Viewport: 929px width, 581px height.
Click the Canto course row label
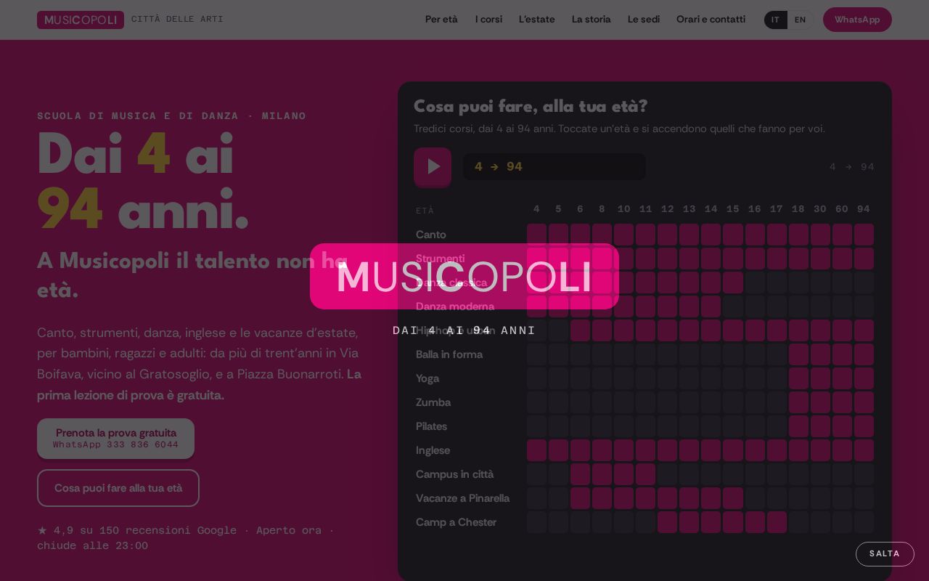tap(431, 235)
